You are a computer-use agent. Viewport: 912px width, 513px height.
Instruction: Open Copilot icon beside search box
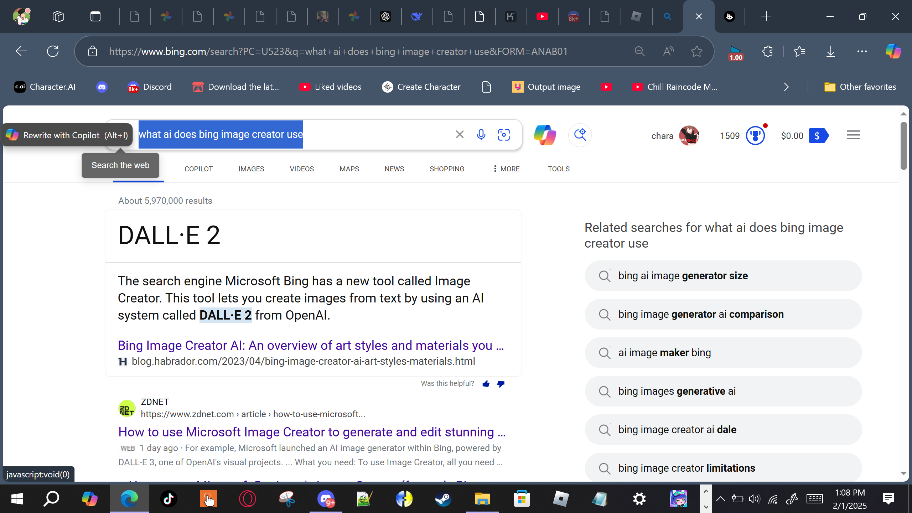[545, 135]
